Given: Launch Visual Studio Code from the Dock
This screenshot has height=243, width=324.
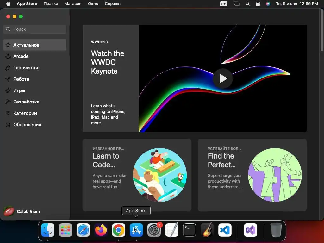Looking at the screenshot, I should (225, 230).
